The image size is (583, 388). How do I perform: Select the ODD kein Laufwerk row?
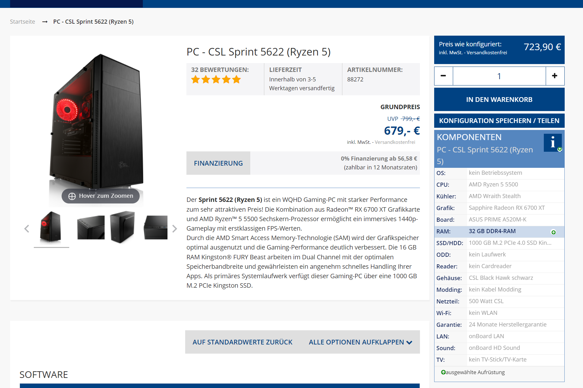[499, 255]
